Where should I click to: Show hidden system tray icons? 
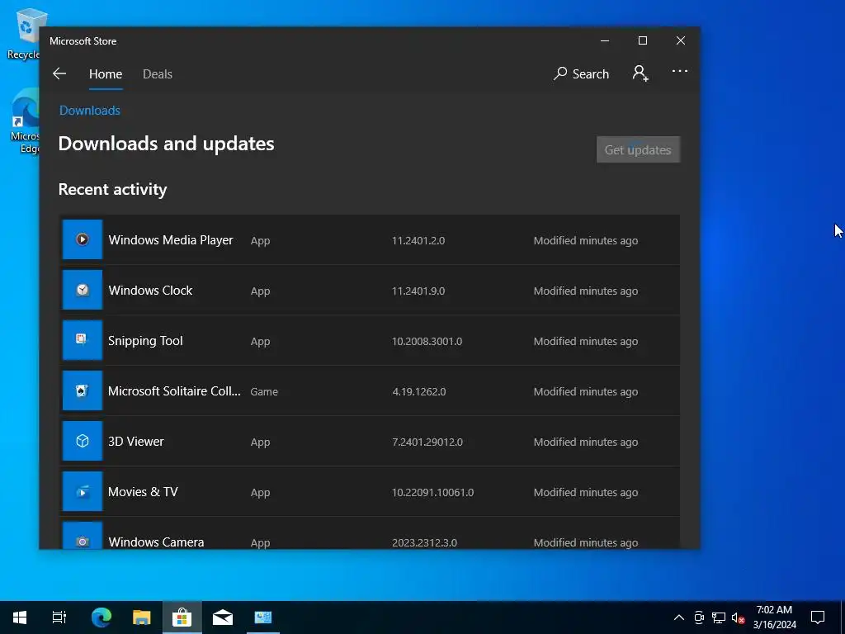pyautogui.click(x=679, y=617)
